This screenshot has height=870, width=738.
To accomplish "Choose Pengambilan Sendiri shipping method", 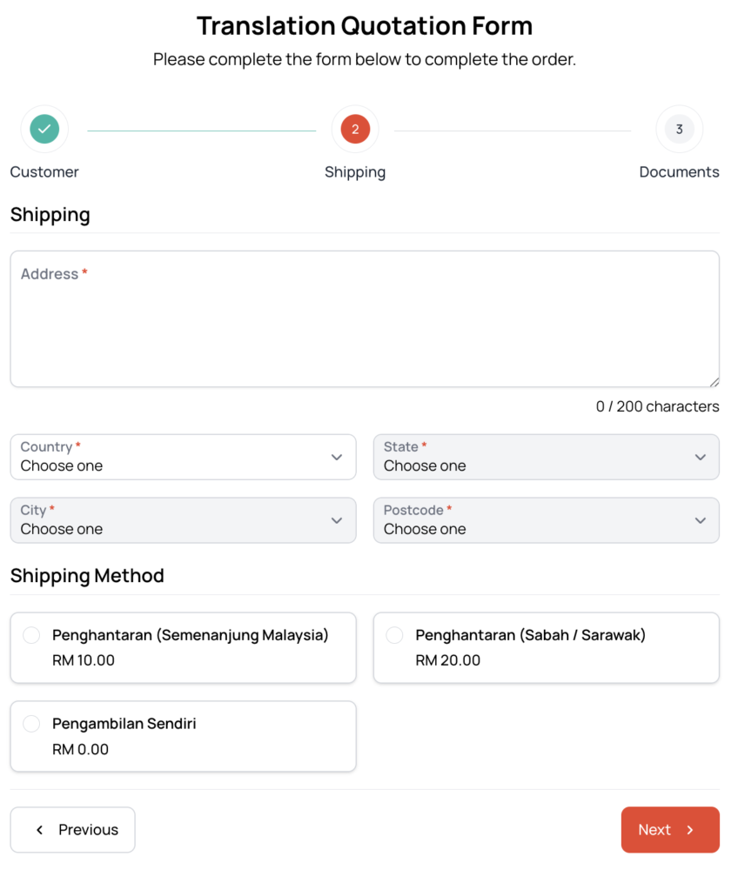I will [31, 724].
